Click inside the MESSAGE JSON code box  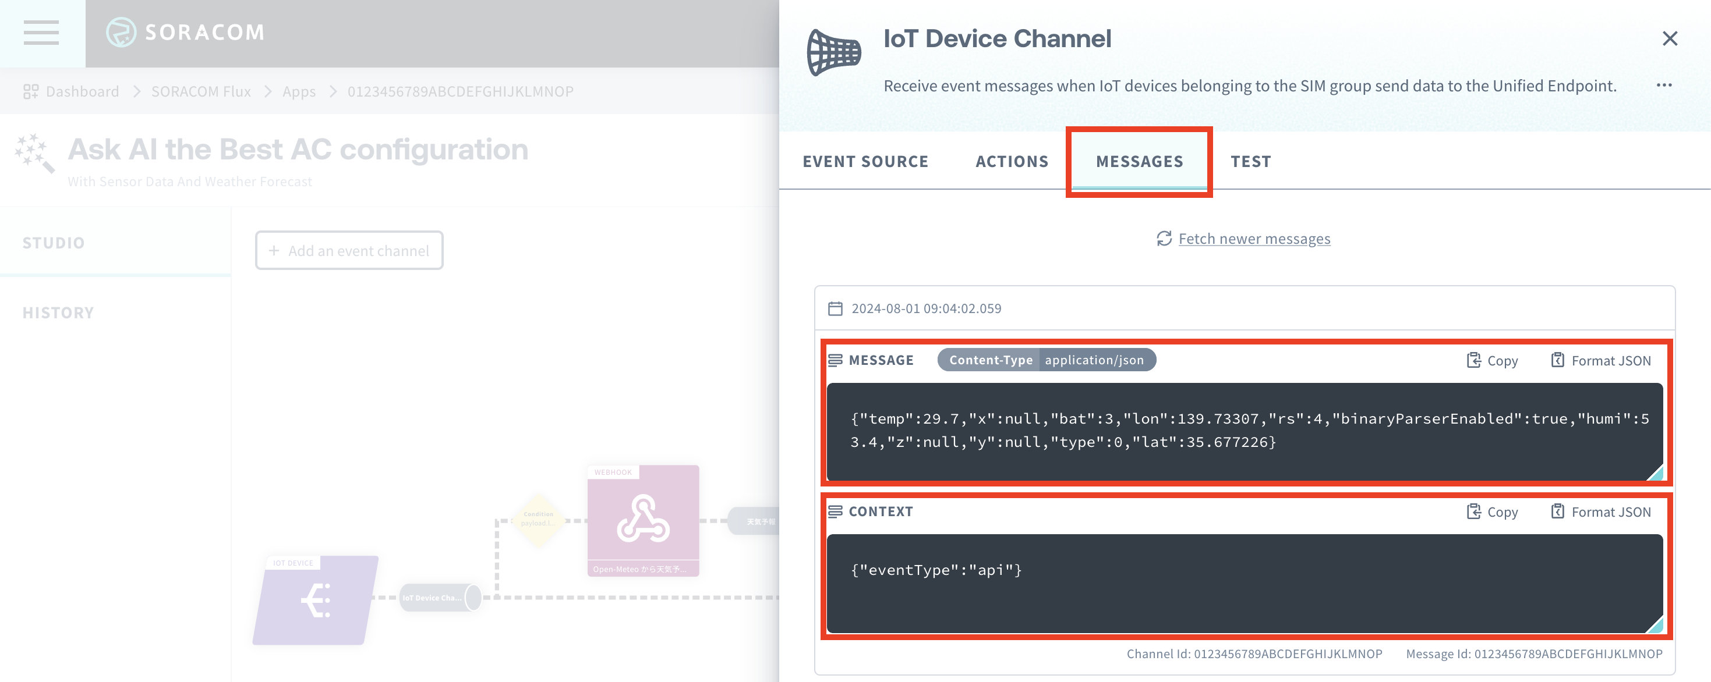[x=1244, y=432]
